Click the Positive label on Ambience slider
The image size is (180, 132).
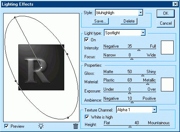(149, 98)
